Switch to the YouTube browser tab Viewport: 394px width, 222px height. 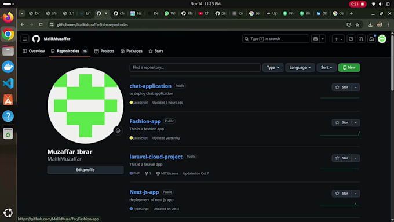pyautogui.click(x=203, y=13)
